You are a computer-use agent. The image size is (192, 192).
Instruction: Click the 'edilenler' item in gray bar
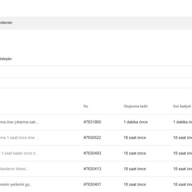coord(6,23)
